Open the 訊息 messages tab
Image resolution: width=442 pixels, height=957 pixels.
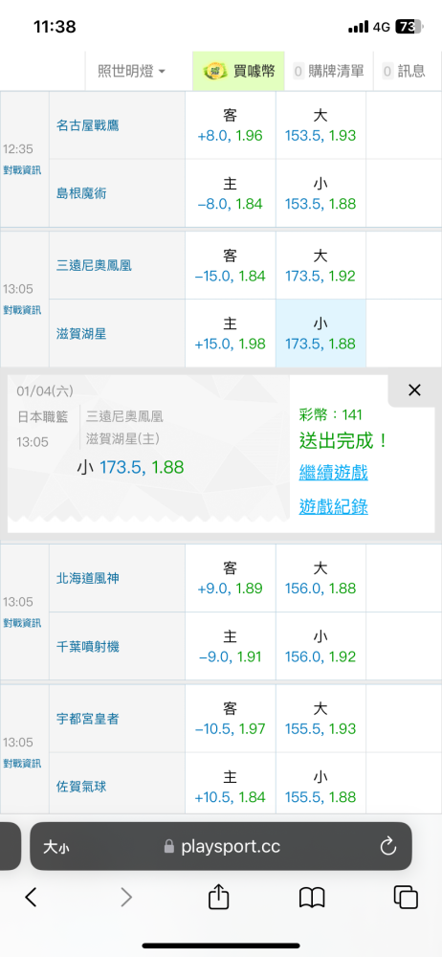(404, 72)
